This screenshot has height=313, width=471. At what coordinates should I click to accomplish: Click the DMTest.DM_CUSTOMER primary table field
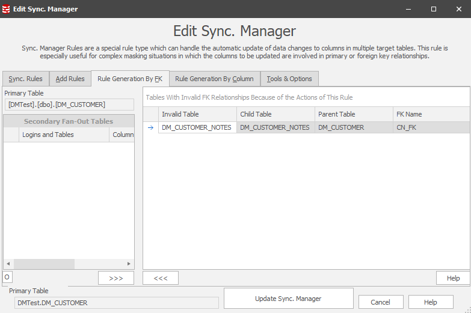[x=116, y=303]
